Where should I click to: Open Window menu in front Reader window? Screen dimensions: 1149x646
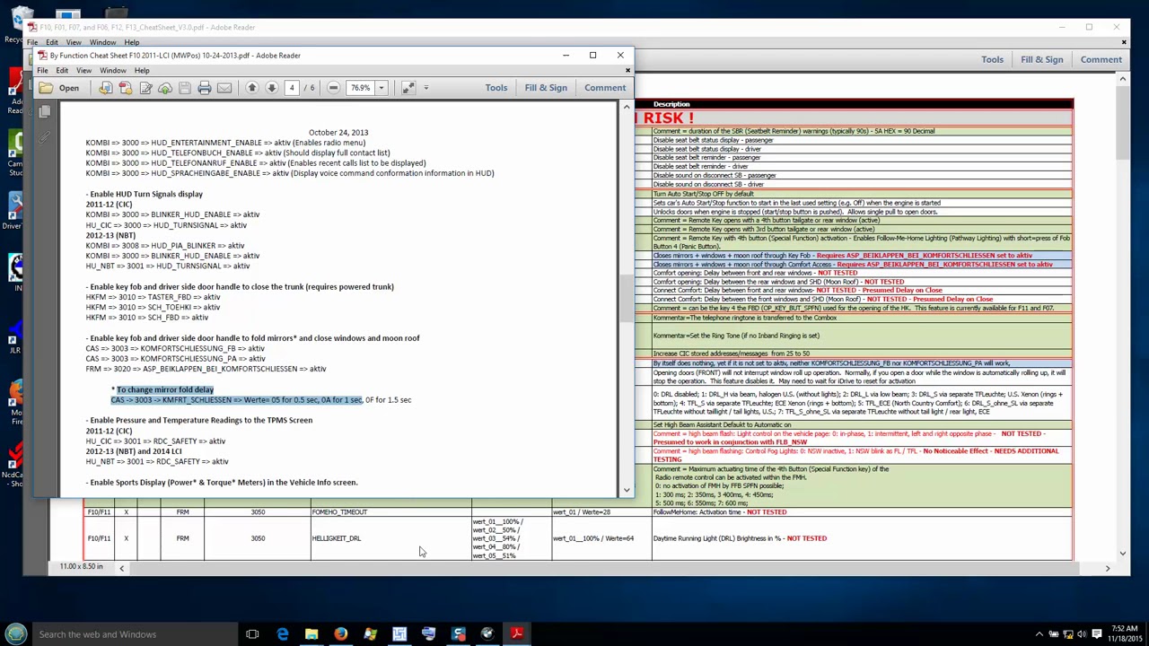tap(113, 70)
